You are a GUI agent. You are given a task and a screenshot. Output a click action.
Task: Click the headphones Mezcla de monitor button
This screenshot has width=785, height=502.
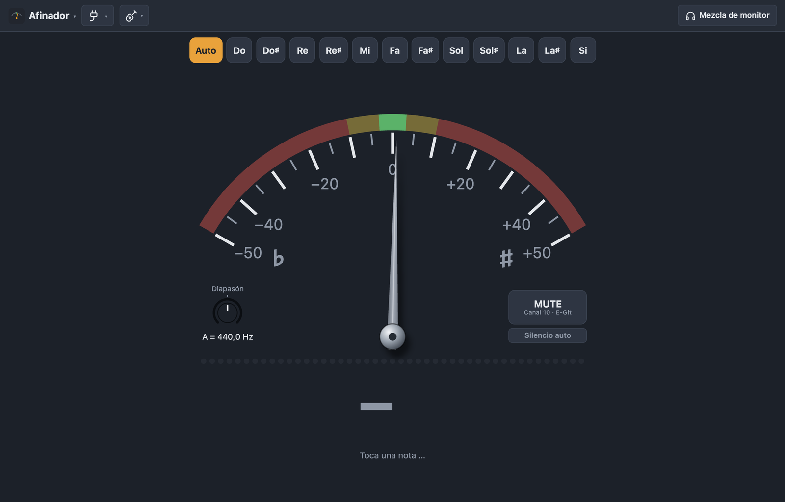click(x=727, y=16)
